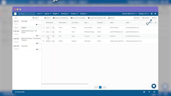Open the Event menu
Image resolution: width=171 pixels, height=96 pixels.
click(x=40, y=14)
